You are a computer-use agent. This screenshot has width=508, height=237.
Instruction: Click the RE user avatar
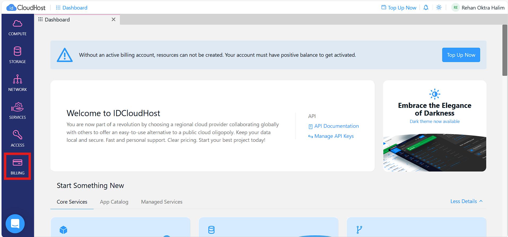456,8
